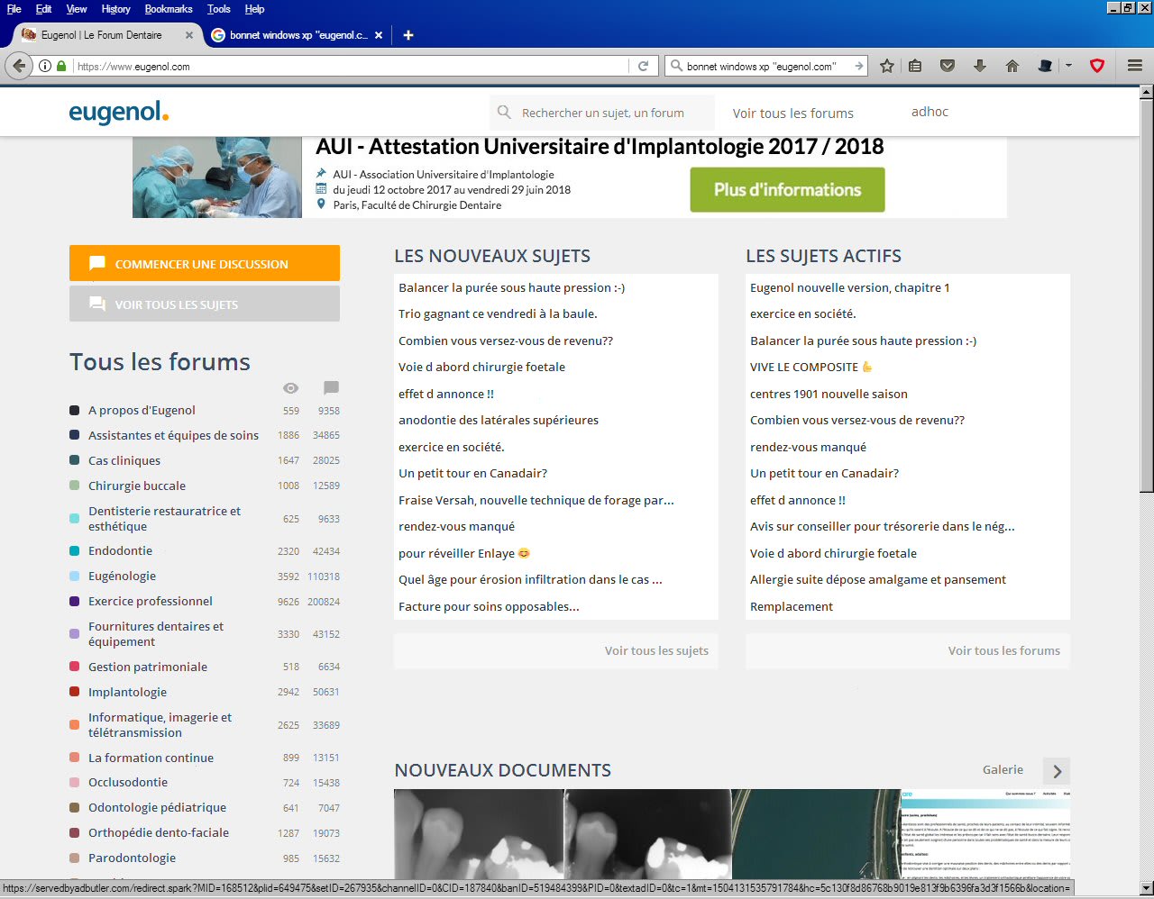Go to the browser home page
Screen dimensions: 1154x899
(x=1012, y=66)
